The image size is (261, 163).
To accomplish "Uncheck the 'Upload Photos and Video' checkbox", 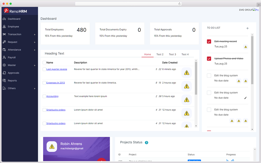I will (209, 59).
